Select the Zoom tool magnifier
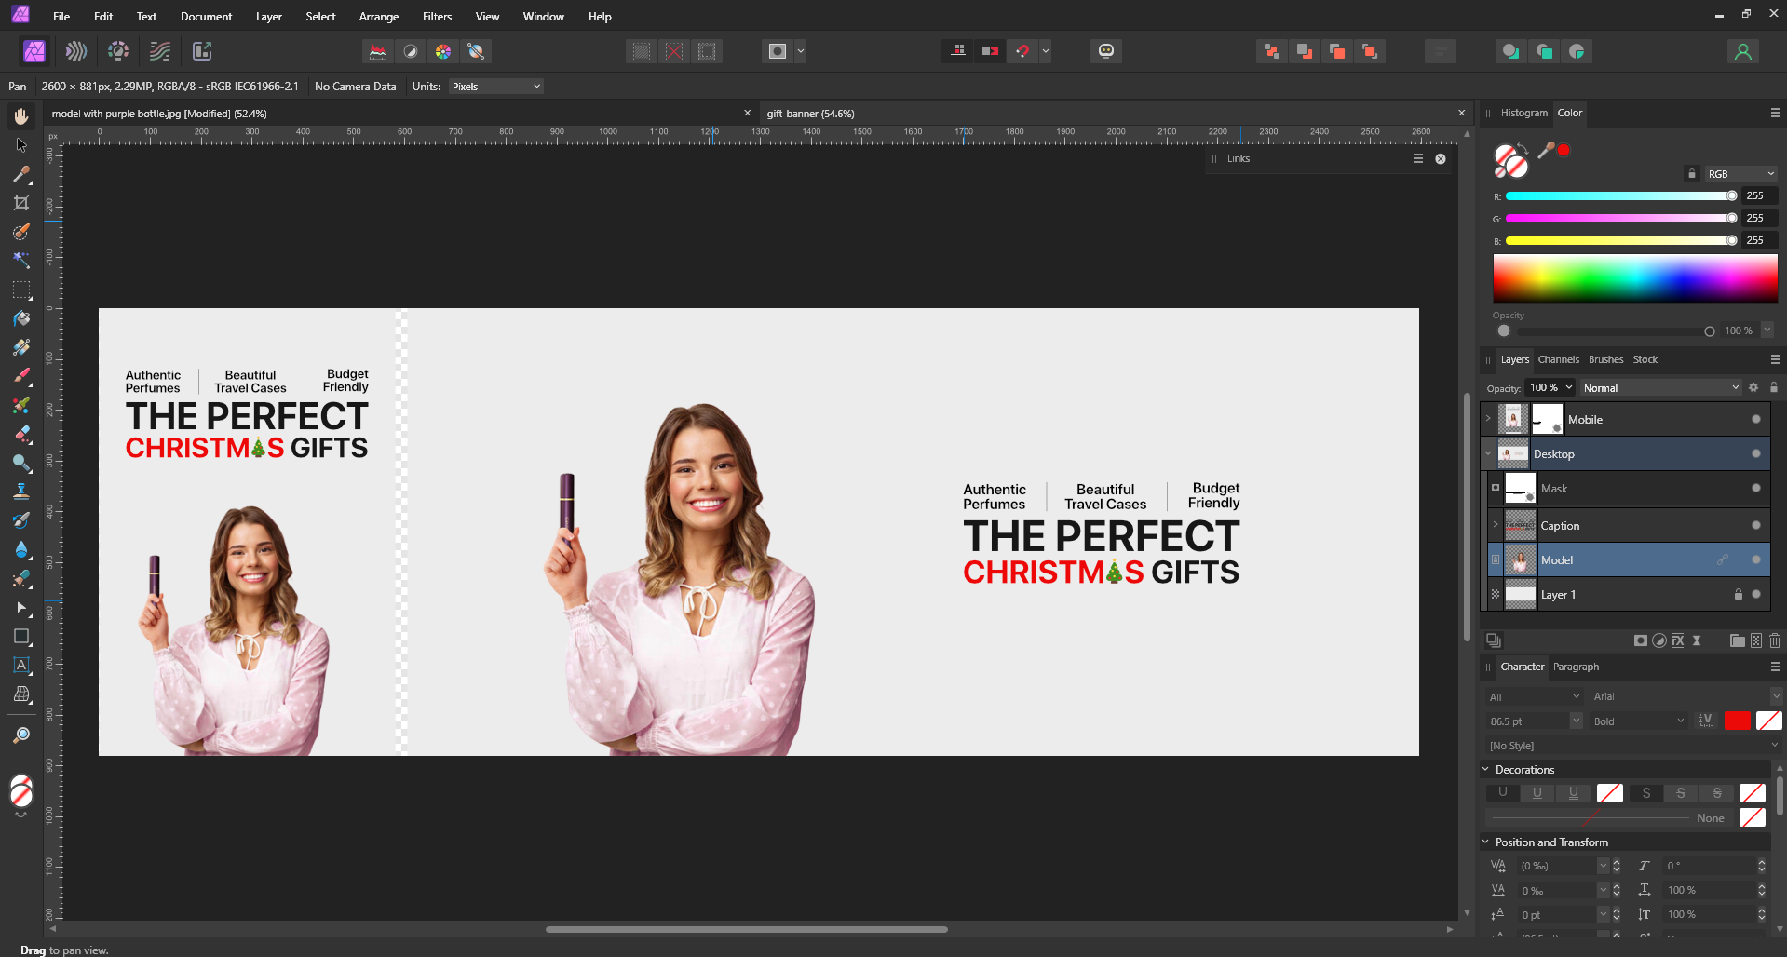1787x957 pixels. pos(21,735)
